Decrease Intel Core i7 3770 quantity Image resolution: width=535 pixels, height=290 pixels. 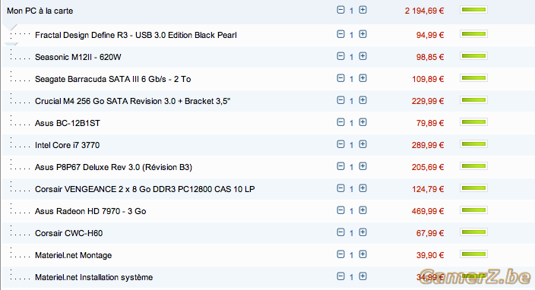[x=340, y=144]
